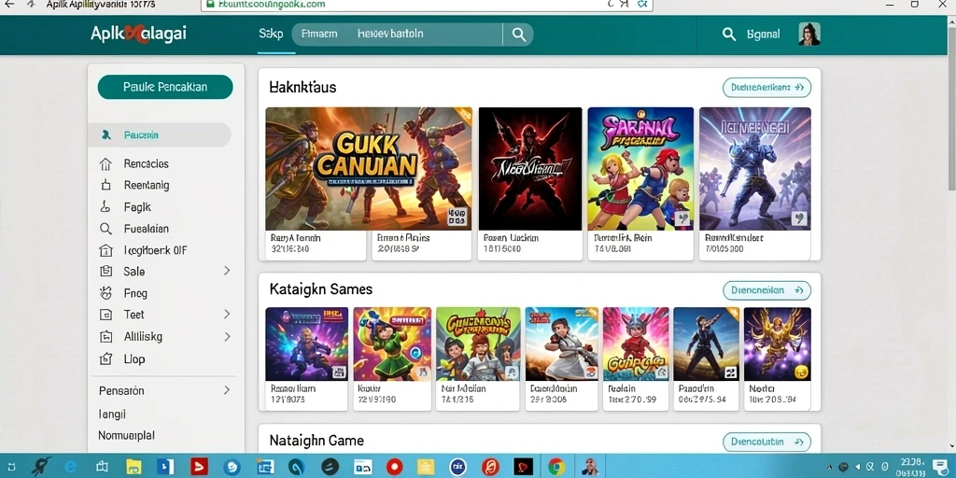Open Internet Explorer icon on taskbar
This screenshot has width=956, height=478.
tap(71, 467)
